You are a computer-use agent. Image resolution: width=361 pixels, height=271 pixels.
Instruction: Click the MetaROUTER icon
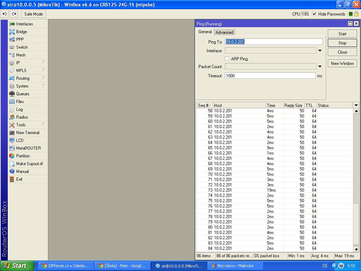12,148
